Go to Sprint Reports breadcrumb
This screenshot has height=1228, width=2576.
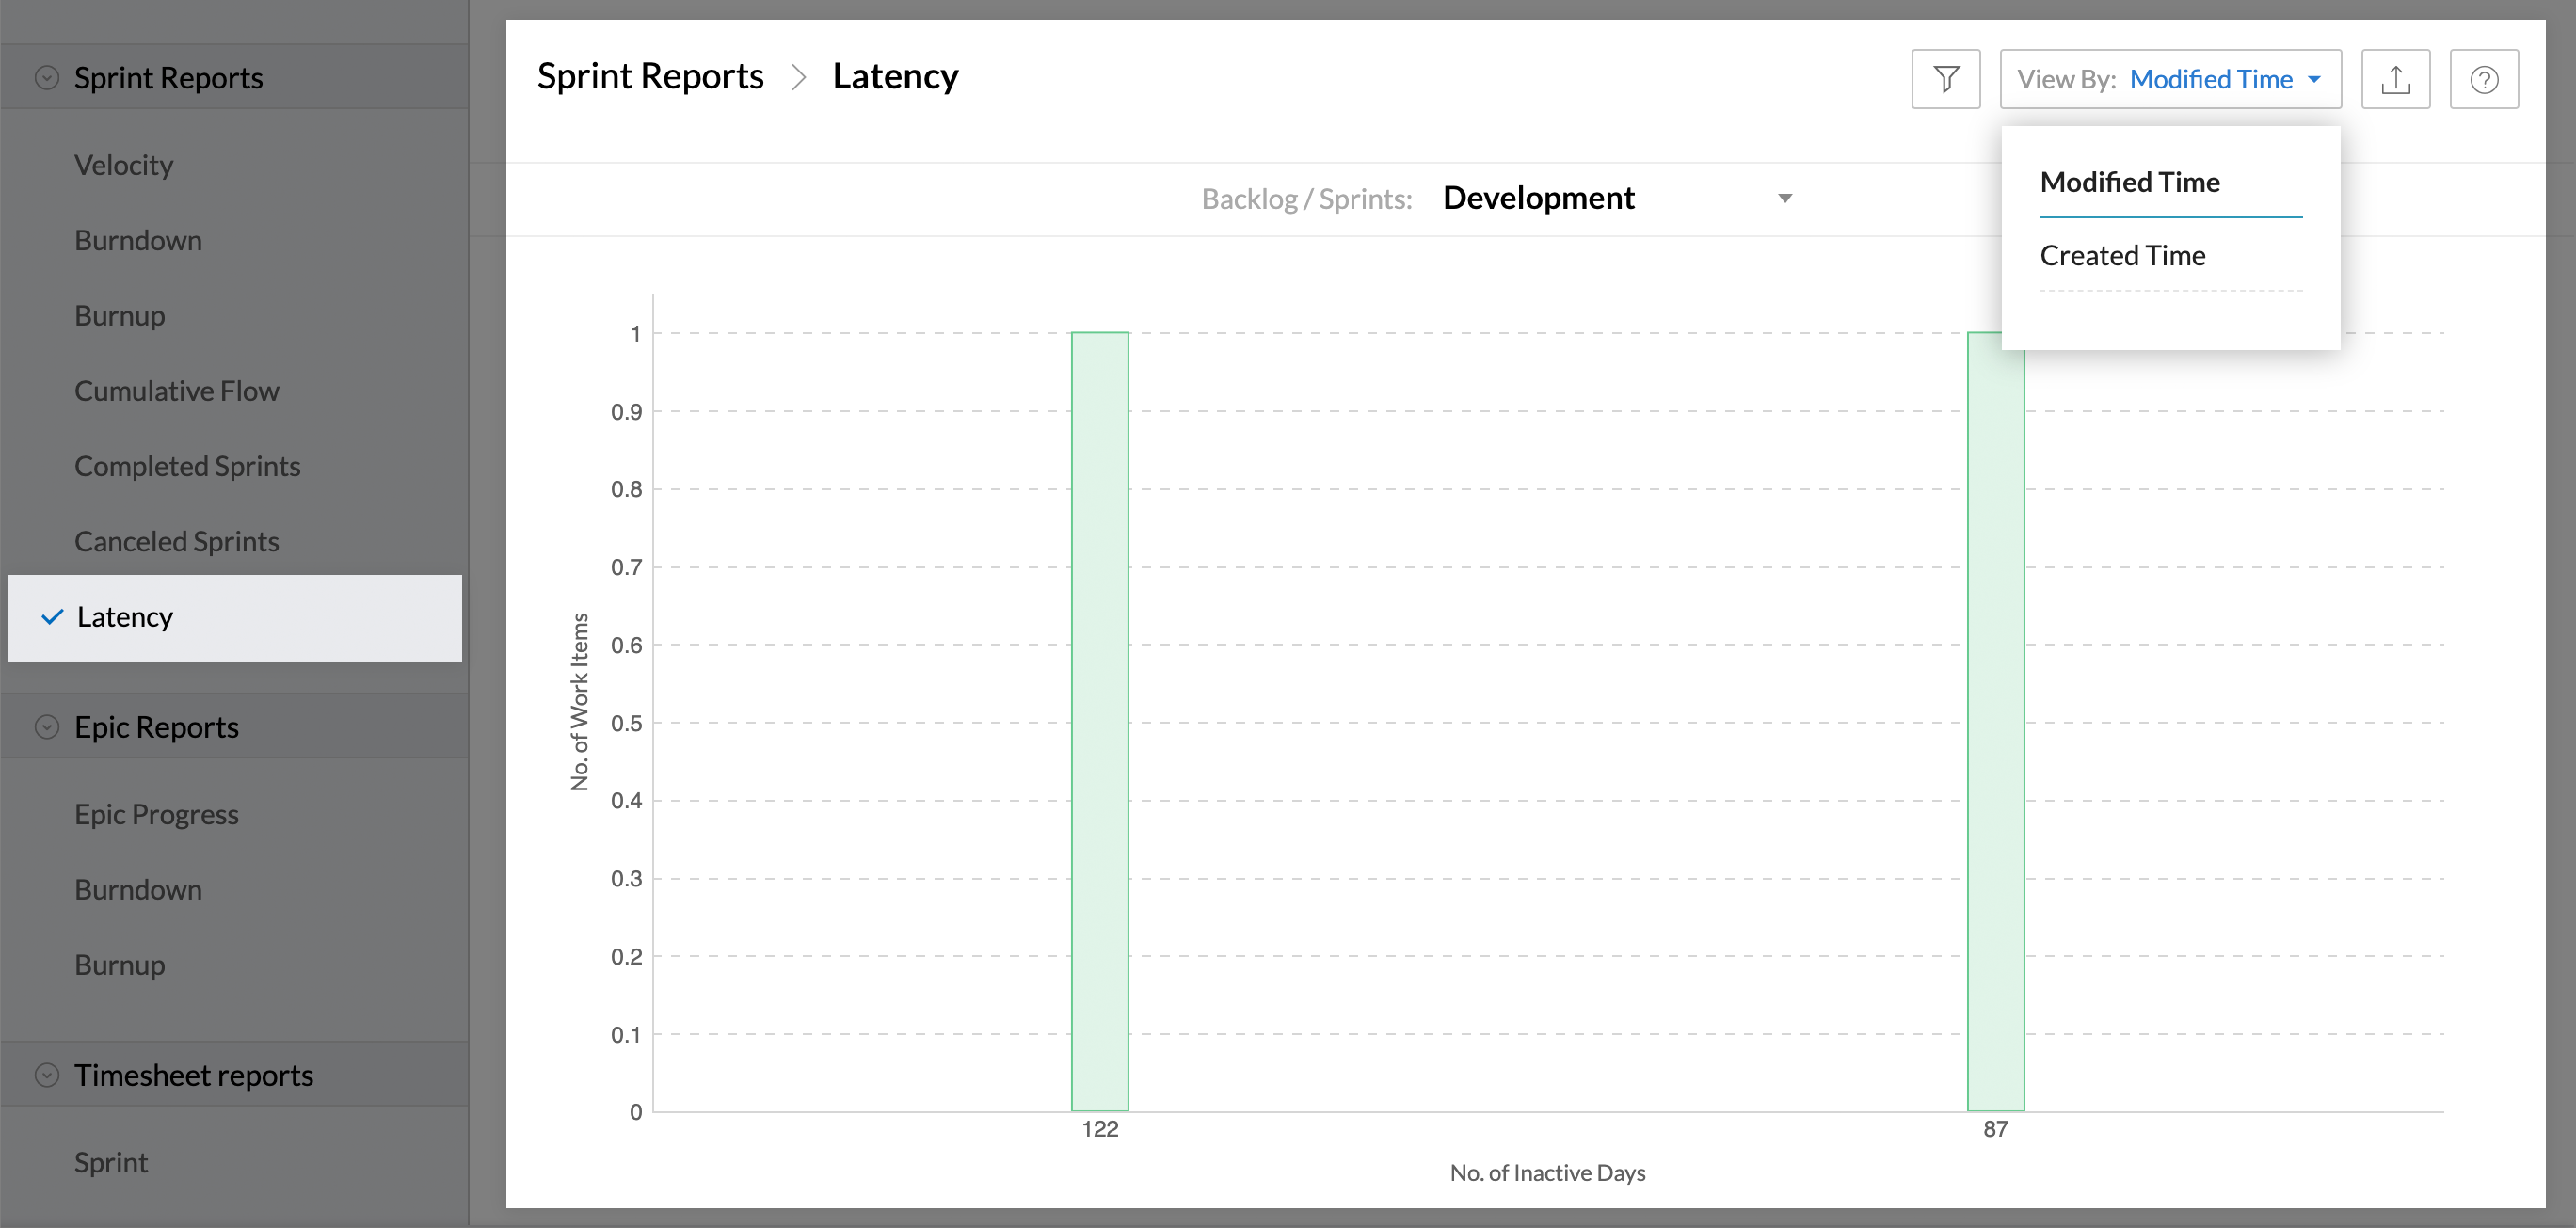point(650,77)
